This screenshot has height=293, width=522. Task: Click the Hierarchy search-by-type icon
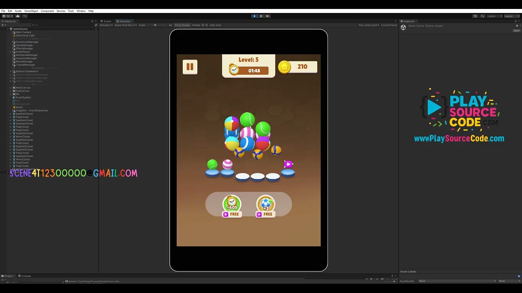[x=96, y=25]
